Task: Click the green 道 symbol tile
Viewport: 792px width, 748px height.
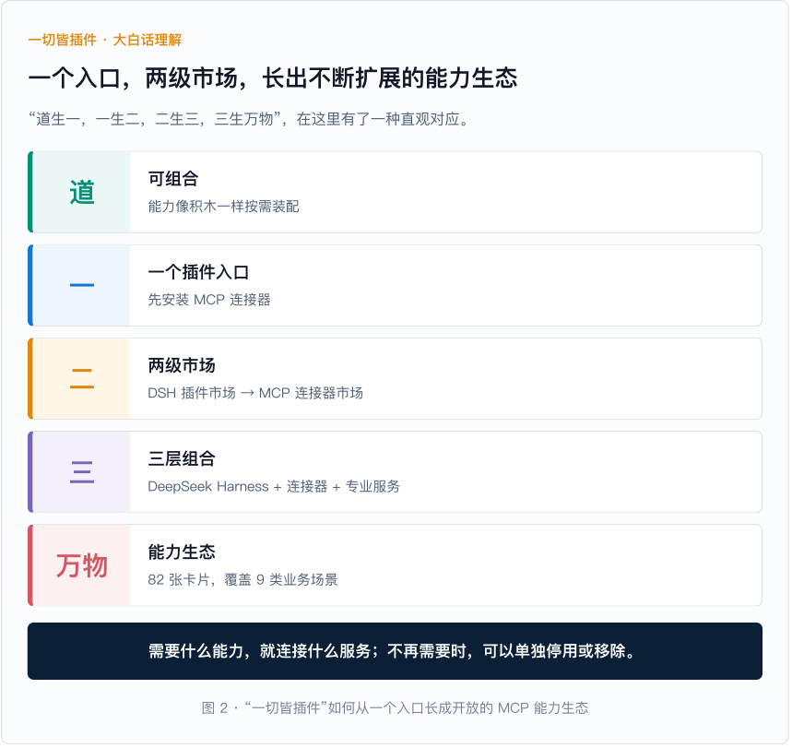Action: coord(81,192)
